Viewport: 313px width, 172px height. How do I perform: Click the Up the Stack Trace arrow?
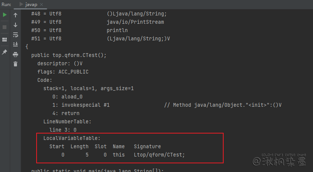15,15
